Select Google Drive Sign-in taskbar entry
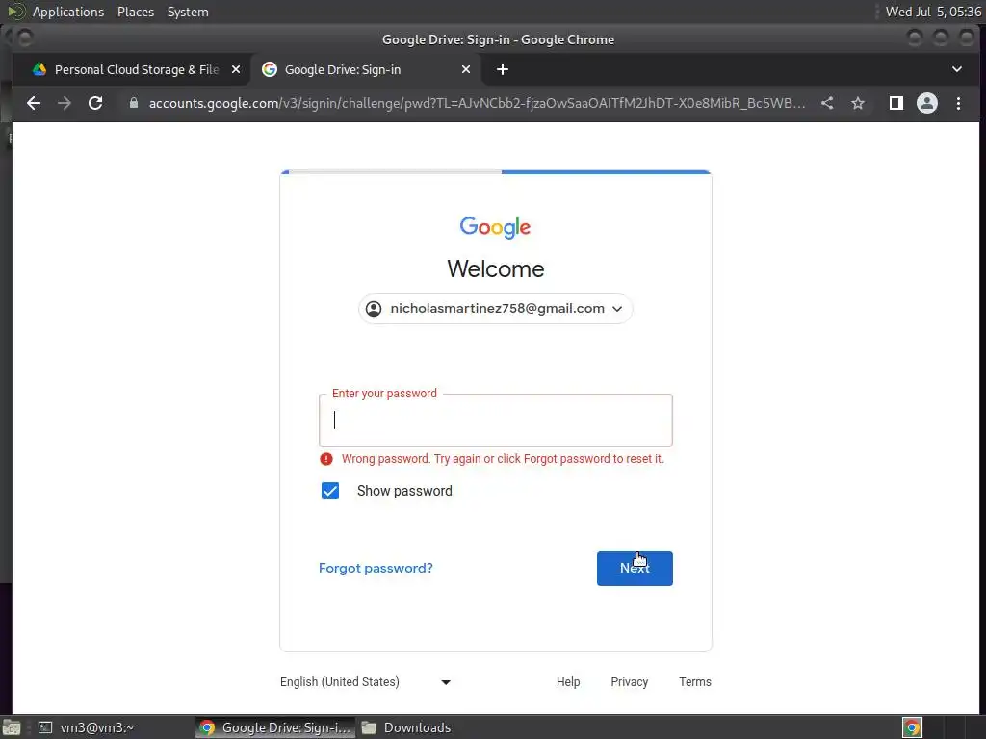This screenshot has width=986, height=739. pos(275,727)
